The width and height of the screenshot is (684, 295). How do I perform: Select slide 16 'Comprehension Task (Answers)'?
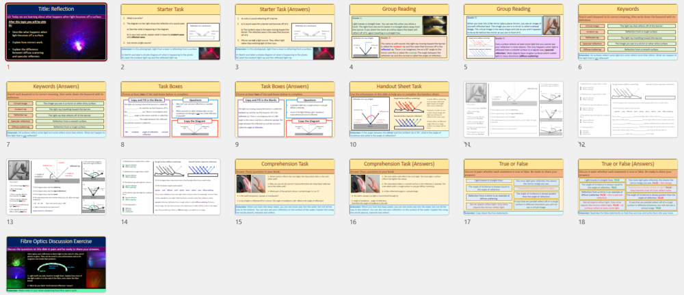point(399,187)
